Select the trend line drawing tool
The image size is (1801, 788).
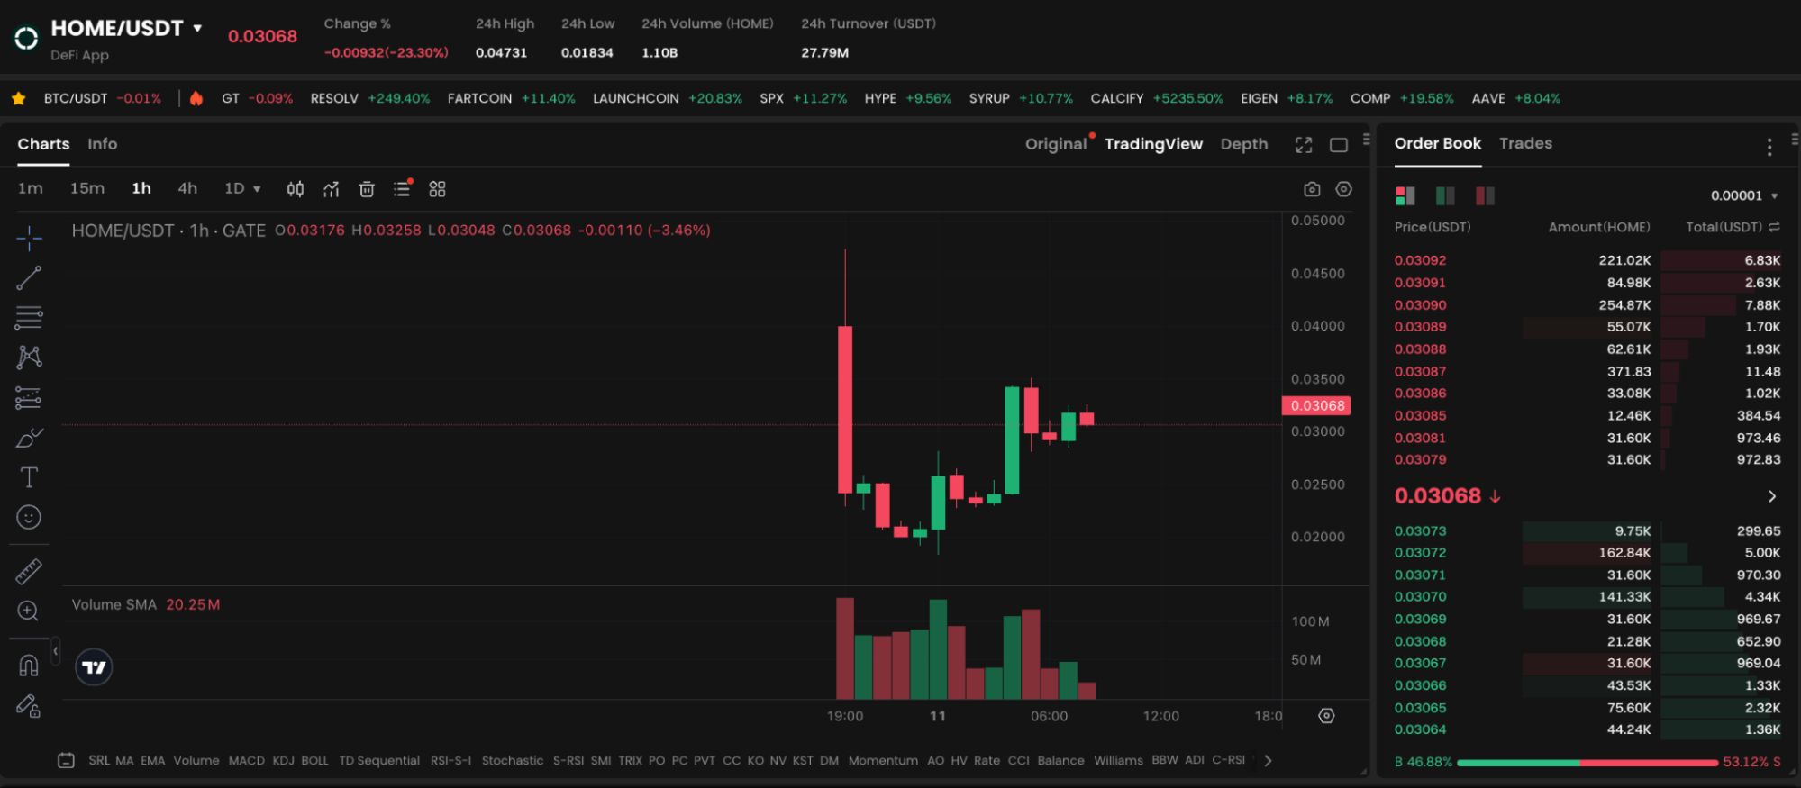click(29, 277)
